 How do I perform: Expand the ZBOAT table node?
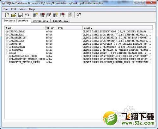7,53
